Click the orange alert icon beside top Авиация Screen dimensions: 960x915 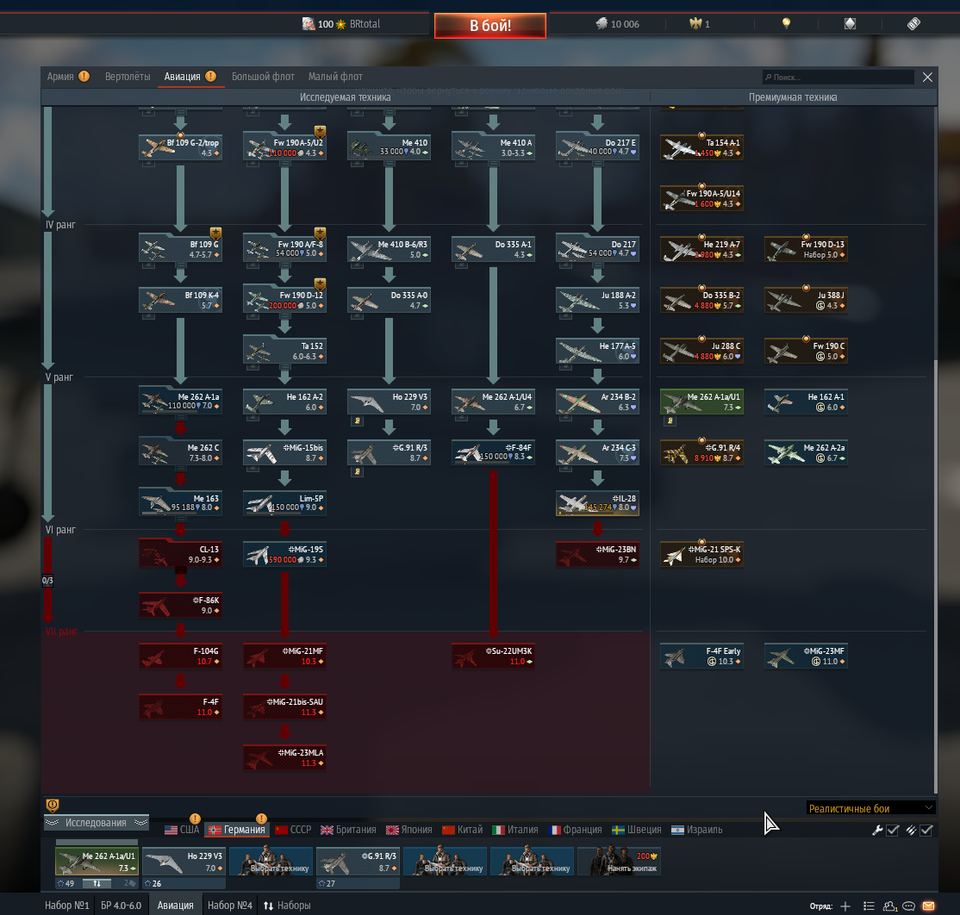(x=210, y=76)
